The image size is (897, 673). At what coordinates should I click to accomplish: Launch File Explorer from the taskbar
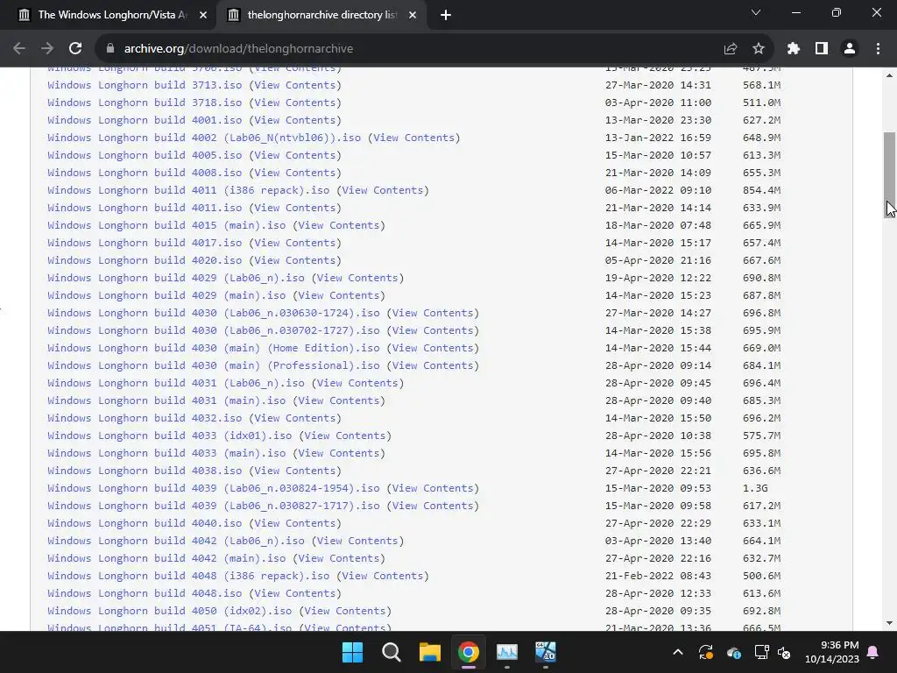[x=429, y=652]
